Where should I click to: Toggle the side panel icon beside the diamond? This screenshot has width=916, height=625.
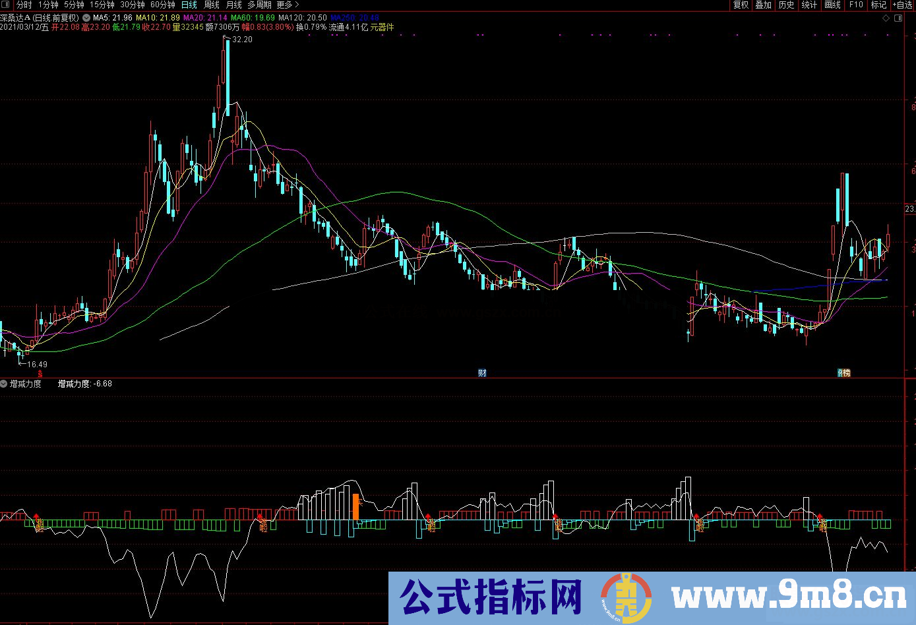pos(900,18)
